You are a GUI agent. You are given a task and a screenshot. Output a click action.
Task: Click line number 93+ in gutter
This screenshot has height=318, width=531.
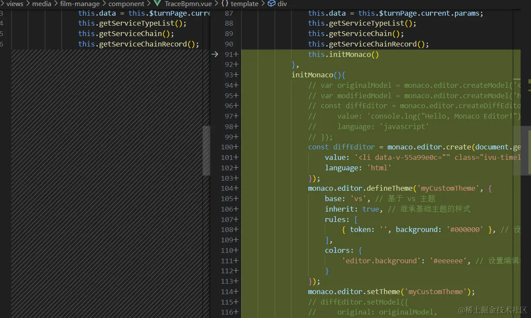(x=231, y=75)
